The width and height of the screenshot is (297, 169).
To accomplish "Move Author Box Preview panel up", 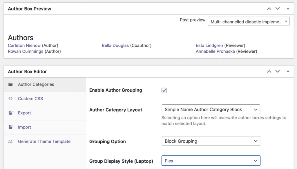I will tap(269, 9).
